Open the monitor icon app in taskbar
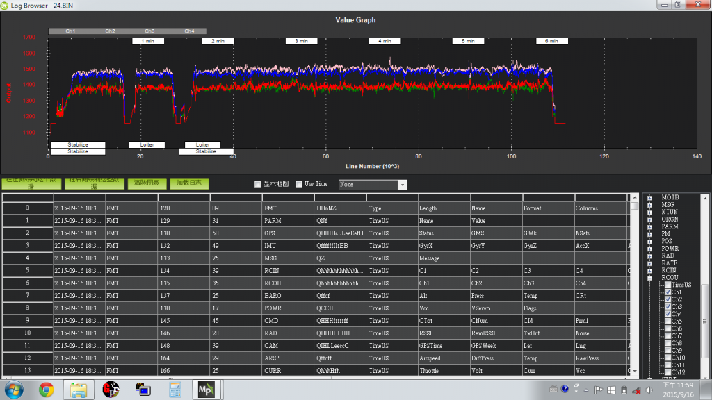This screenshot has width=712, height=400. click(x=143, y=390)
